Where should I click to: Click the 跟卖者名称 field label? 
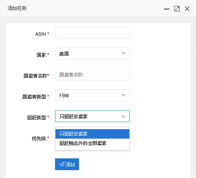pyautogui.click(x=35, y=76)
